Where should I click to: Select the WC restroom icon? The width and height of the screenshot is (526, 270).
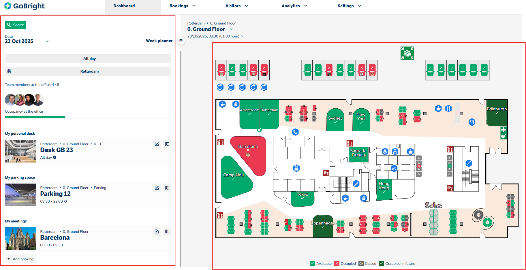(x=394, y=169)
